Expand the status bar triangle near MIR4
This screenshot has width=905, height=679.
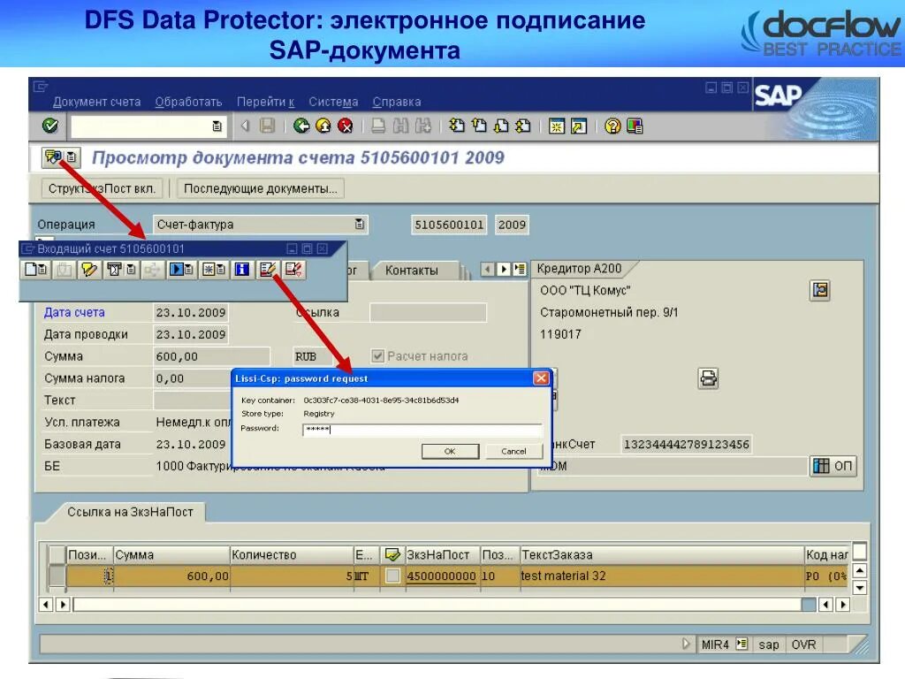tap(686, 644)
